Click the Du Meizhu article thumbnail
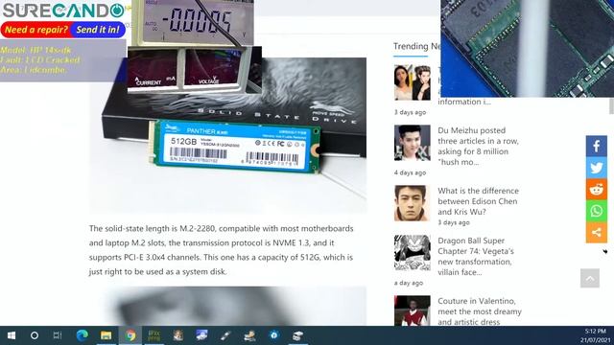 pos(412,143)
